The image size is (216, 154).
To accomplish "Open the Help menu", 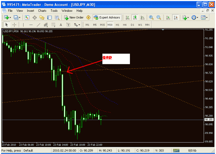I will click(79, 11).
